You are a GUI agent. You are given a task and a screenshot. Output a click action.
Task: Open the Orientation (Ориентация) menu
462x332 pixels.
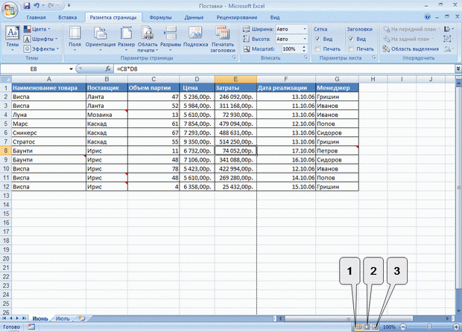101,39
